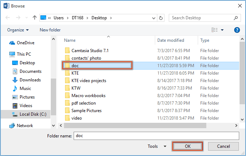Refresh the Desktop folder listing
246x156 pixels.
(161, 18)
